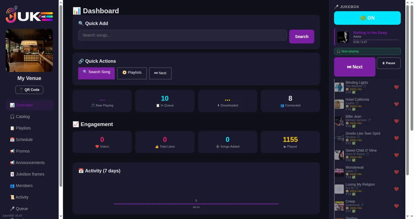The width and height of the screenshot is (414, 219).
Task: Go to Members page
Action: click(29, 186)
